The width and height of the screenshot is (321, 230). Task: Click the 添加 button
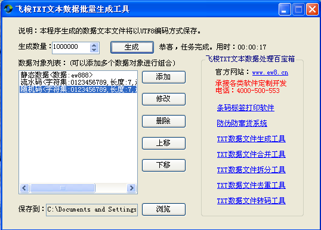[x=163, y=77]
